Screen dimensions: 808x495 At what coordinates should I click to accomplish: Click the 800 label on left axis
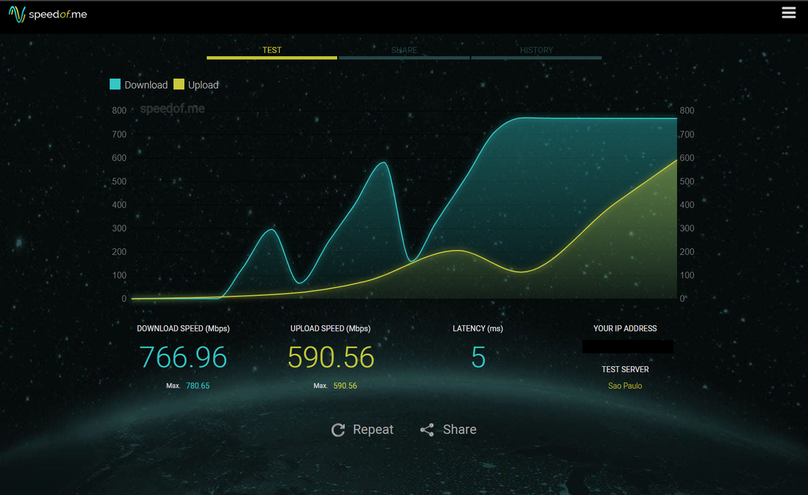[x=119, y=110]
